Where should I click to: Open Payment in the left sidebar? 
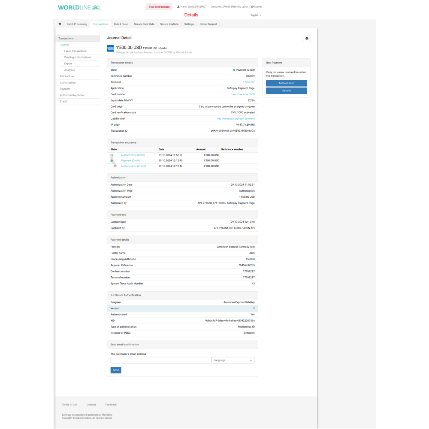click(x=65, y=89)
